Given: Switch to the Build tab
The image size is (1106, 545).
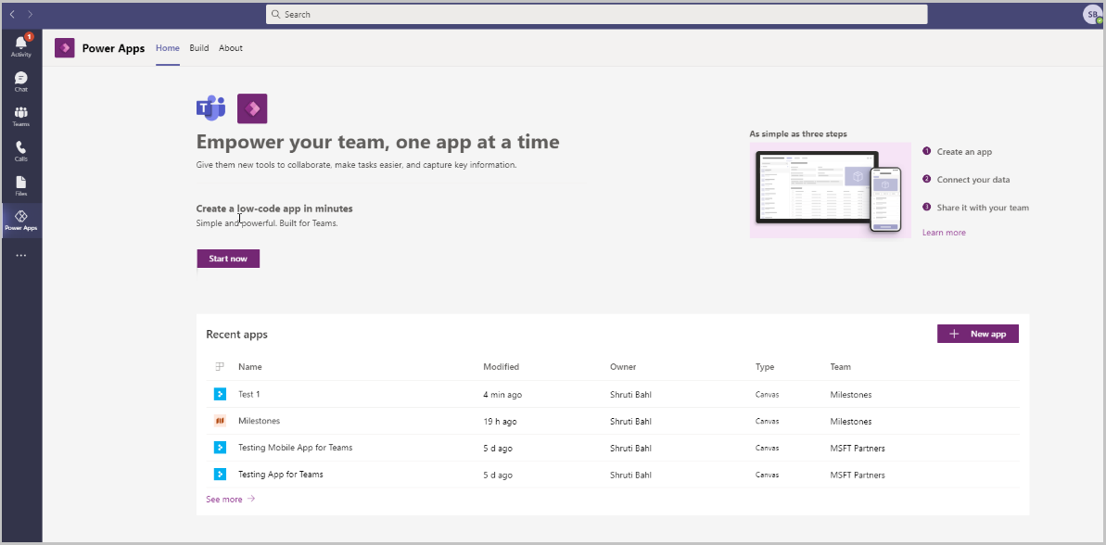Looking at the screenshot, I should point(199,48).
